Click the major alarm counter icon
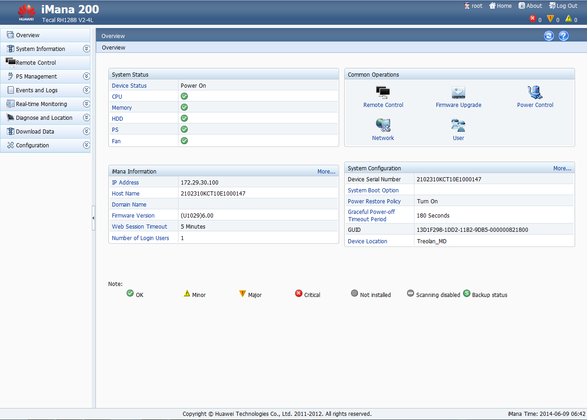Viewport: 587px width, 420px height. 550,18
